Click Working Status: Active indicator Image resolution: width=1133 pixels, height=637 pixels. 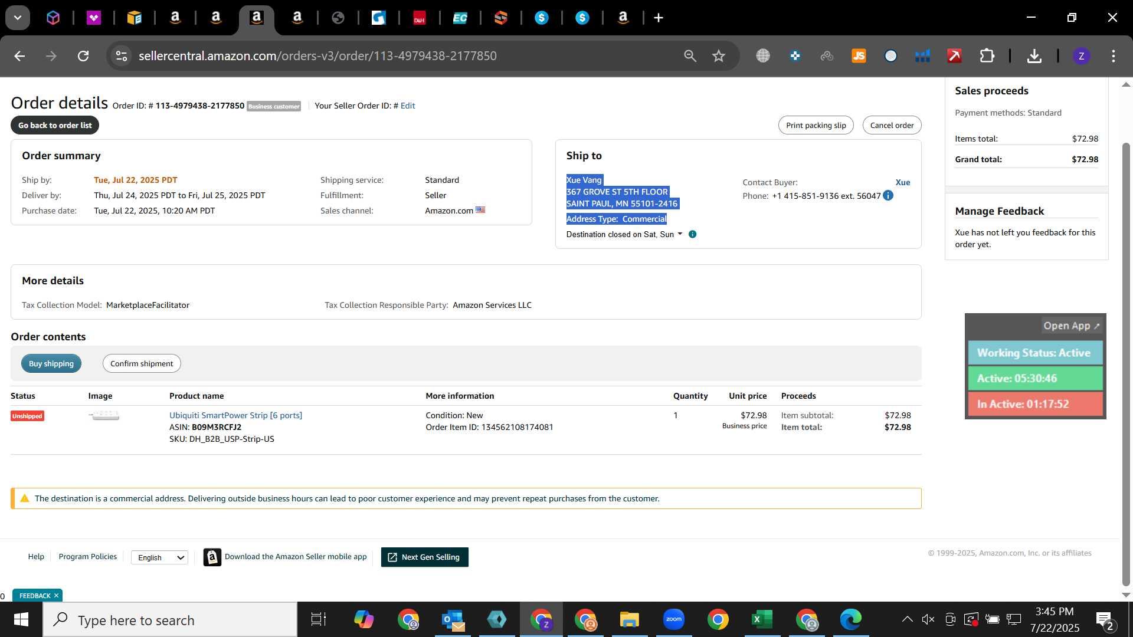(1035, 353)
